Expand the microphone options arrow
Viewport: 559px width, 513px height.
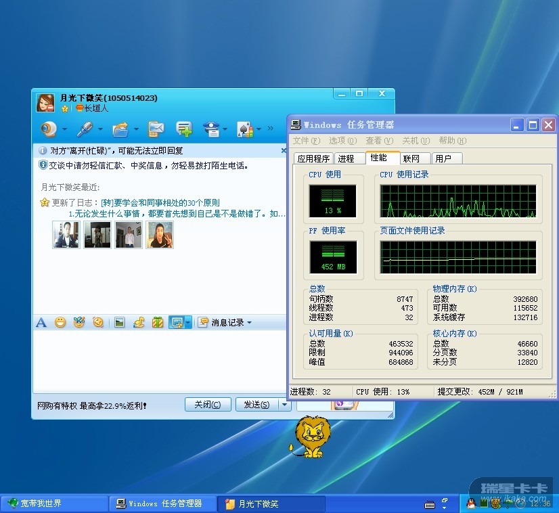pyautogui.click(x=101, y=129)
